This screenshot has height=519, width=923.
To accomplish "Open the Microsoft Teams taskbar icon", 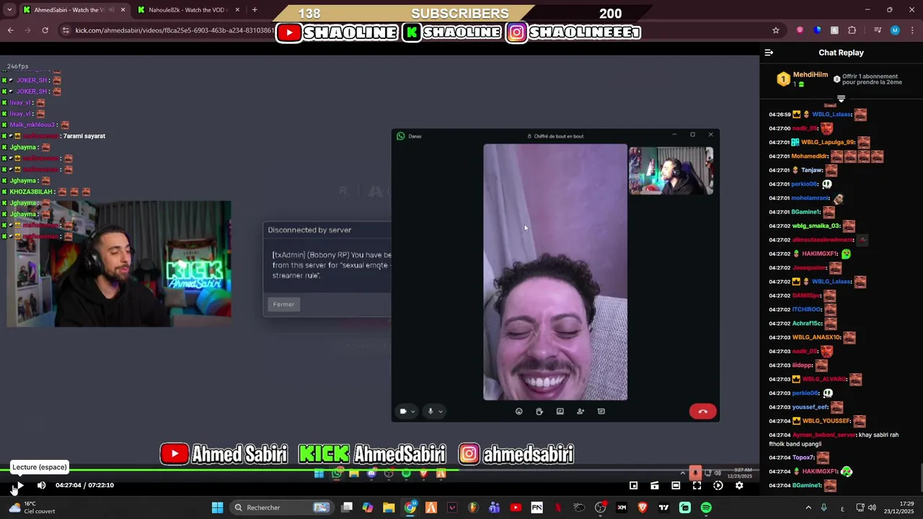I will (x=494, y=507).
